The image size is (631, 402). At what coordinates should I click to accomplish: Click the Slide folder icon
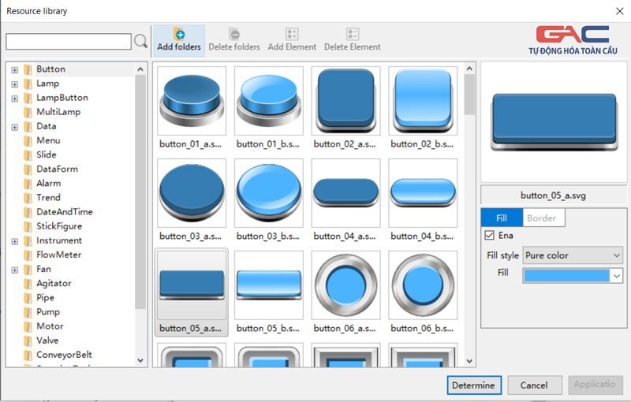(x=28, y=155)
